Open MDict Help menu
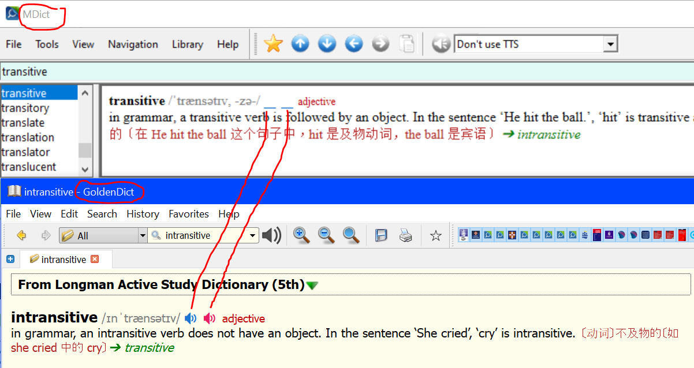694x368 pixels. pyautogui.click(x=227, y=44)
